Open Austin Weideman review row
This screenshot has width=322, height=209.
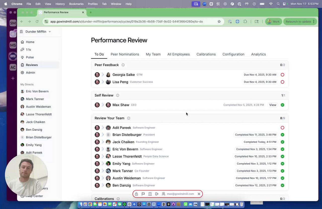click(190, 178)
